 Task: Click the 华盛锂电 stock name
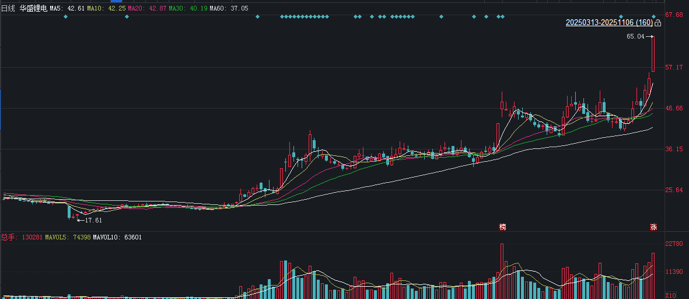(x=33, y=9)
